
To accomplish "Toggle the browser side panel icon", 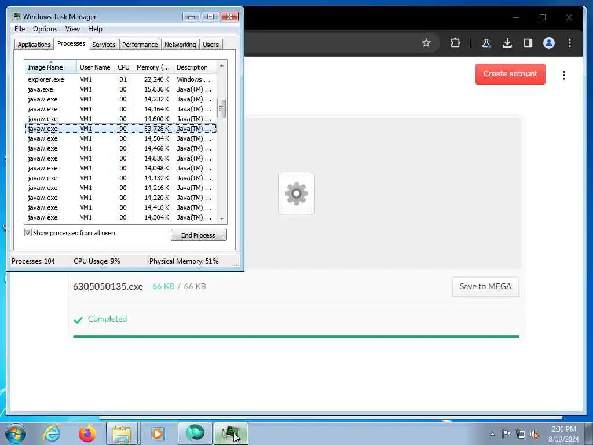I will (528, 43).
